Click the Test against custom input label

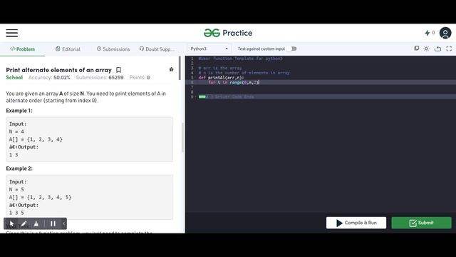click(x=261, y=49)
